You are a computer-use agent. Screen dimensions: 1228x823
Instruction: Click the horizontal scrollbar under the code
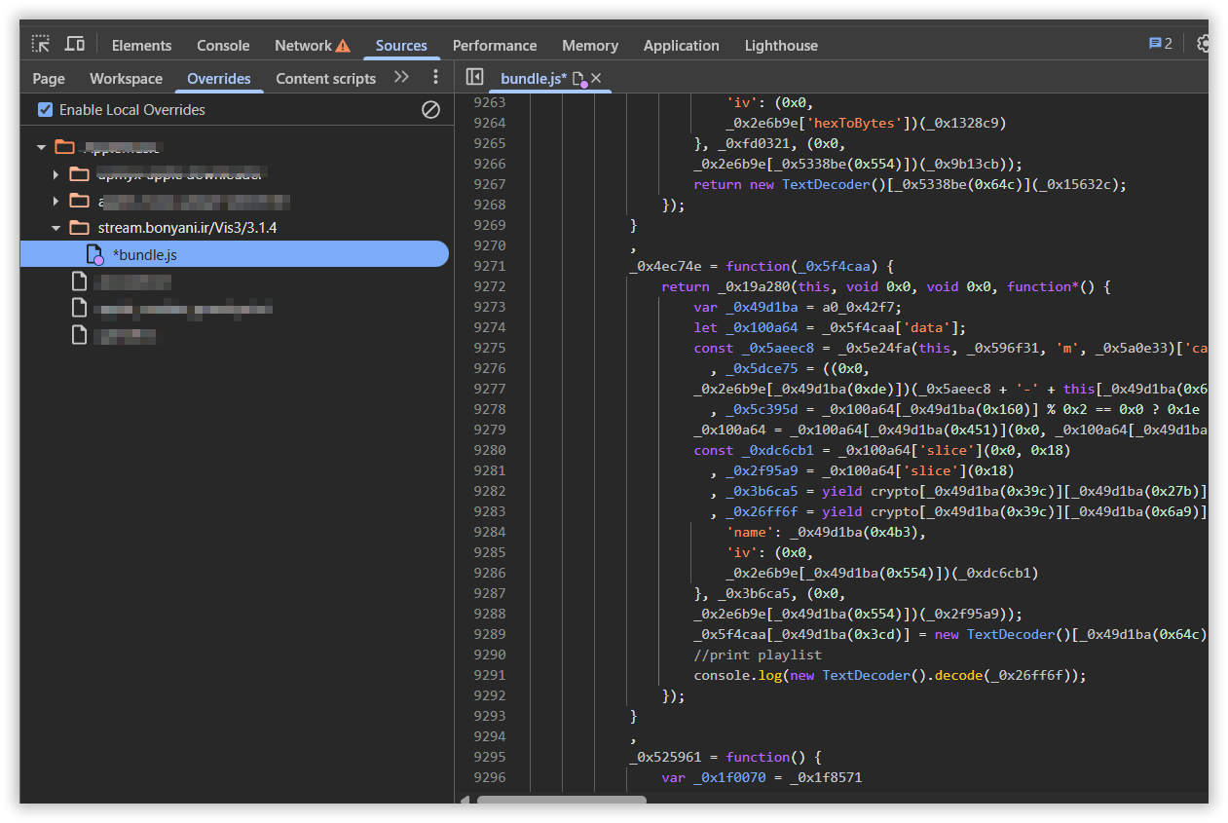coord(561,800)
